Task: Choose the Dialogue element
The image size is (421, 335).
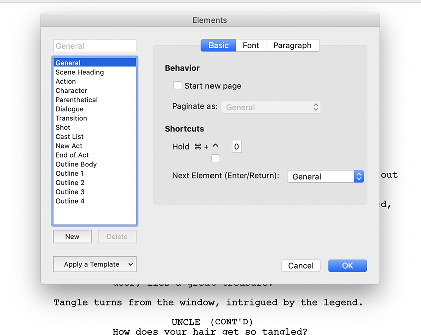Action: coord(70,109)
